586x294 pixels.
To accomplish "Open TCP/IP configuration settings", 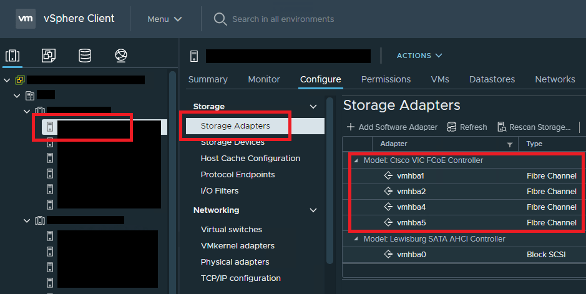I will pos(241,278).
